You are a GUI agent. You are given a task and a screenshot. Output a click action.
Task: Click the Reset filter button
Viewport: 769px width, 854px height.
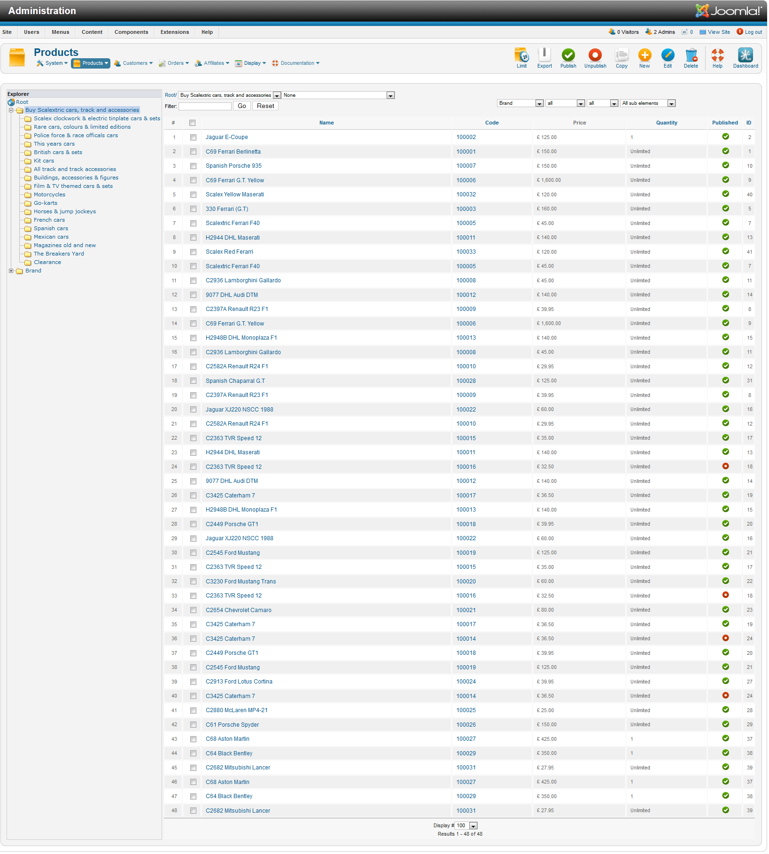[265, 106]
